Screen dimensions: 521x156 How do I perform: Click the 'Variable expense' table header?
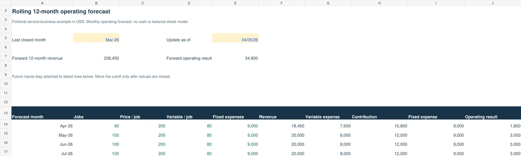click(x=322, y=117)
